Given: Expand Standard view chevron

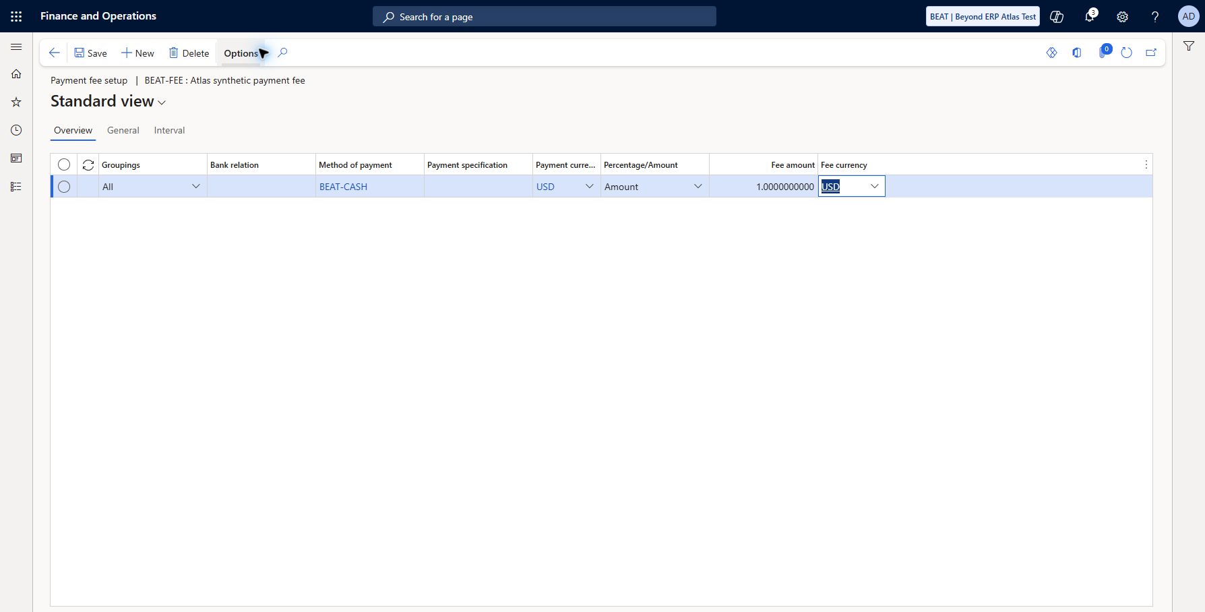Looking at the screenshot, I should (162, 102).
